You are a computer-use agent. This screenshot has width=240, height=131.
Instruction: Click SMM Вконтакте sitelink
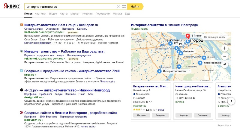pos(48,117)
